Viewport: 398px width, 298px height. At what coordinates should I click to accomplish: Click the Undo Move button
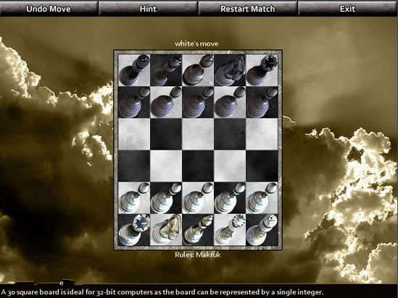(49, 9)
